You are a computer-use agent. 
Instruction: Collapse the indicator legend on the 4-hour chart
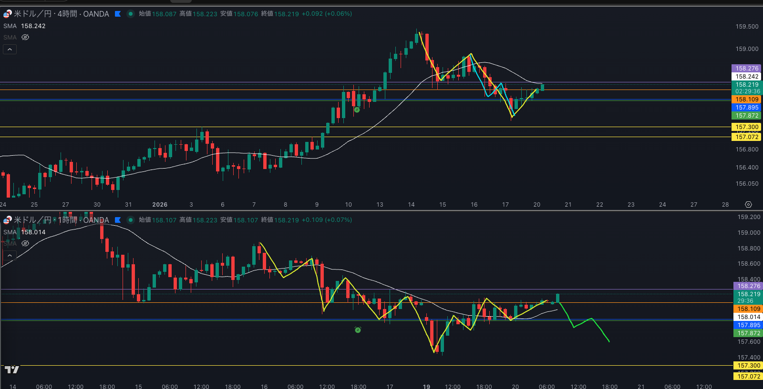point(10,50)
